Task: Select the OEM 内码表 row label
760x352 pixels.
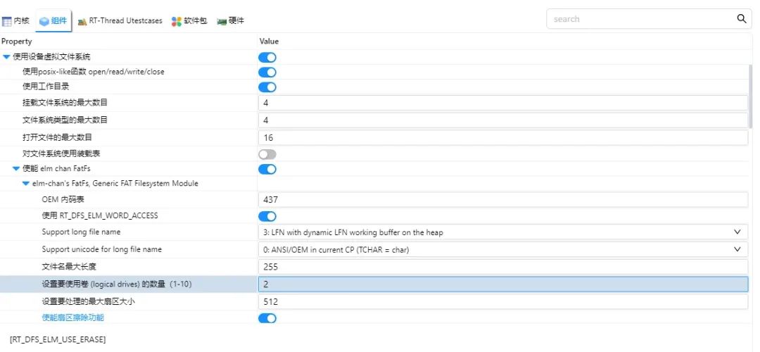Action: click(63, 199)
